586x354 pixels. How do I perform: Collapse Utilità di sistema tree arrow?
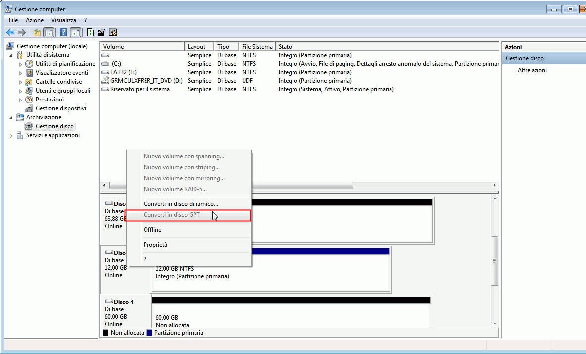coord(11,55)
